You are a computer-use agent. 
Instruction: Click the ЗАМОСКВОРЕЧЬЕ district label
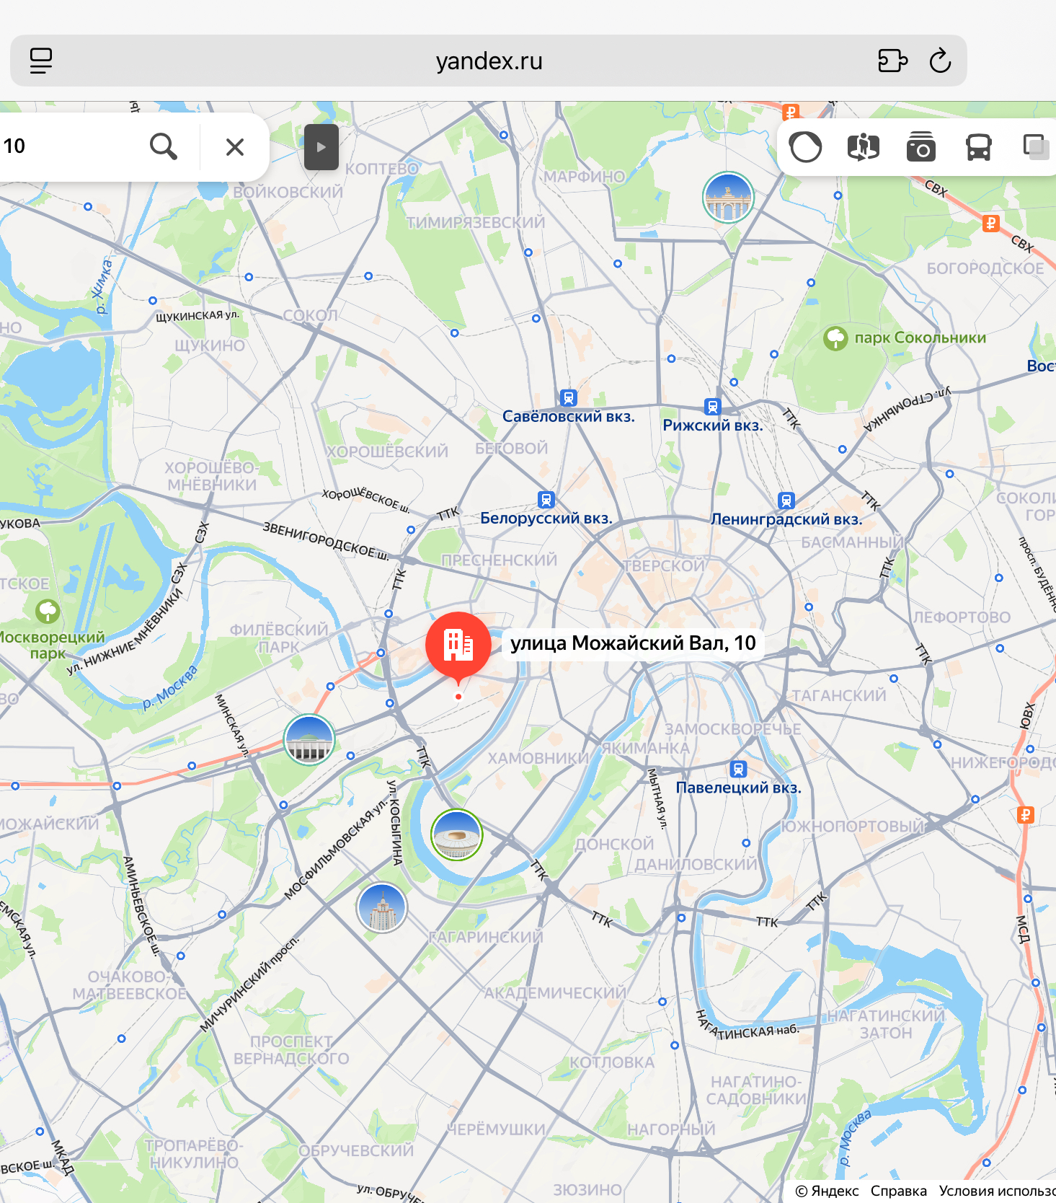732,729
